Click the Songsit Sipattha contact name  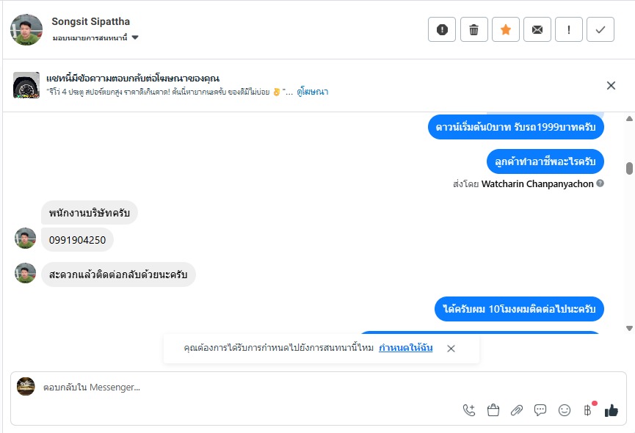coord(90,22)
